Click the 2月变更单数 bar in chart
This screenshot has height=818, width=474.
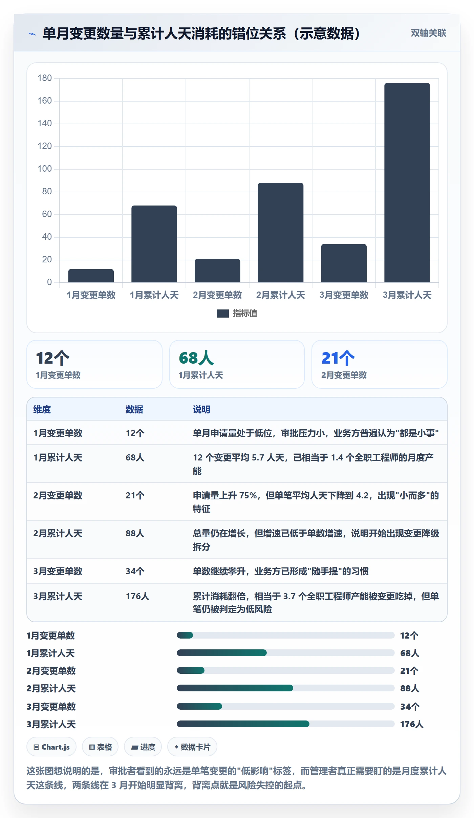(217, 271)
